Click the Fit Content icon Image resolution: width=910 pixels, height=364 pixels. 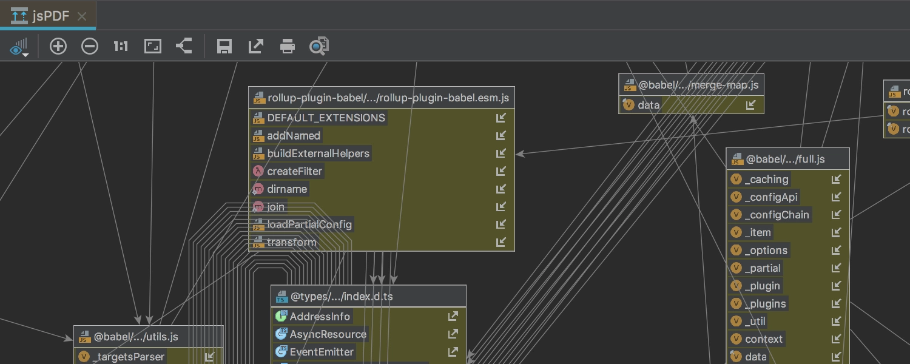coord(153,46)
